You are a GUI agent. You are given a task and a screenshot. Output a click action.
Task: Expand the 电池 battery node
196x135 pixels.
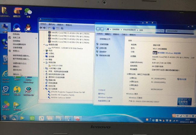44,50
